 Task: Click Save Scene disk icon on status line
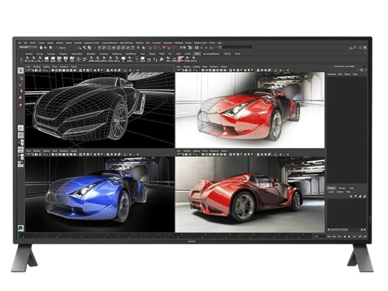point(50,48)
